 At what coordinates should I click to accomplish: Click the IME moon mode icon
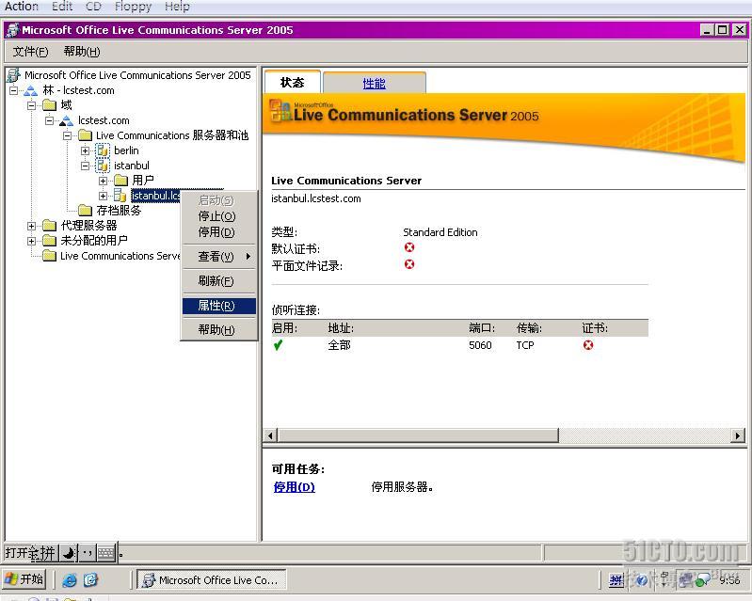(x=69, y=553)
